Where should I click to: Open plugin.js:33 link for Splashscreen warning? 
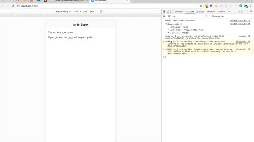tap(243, 49)
